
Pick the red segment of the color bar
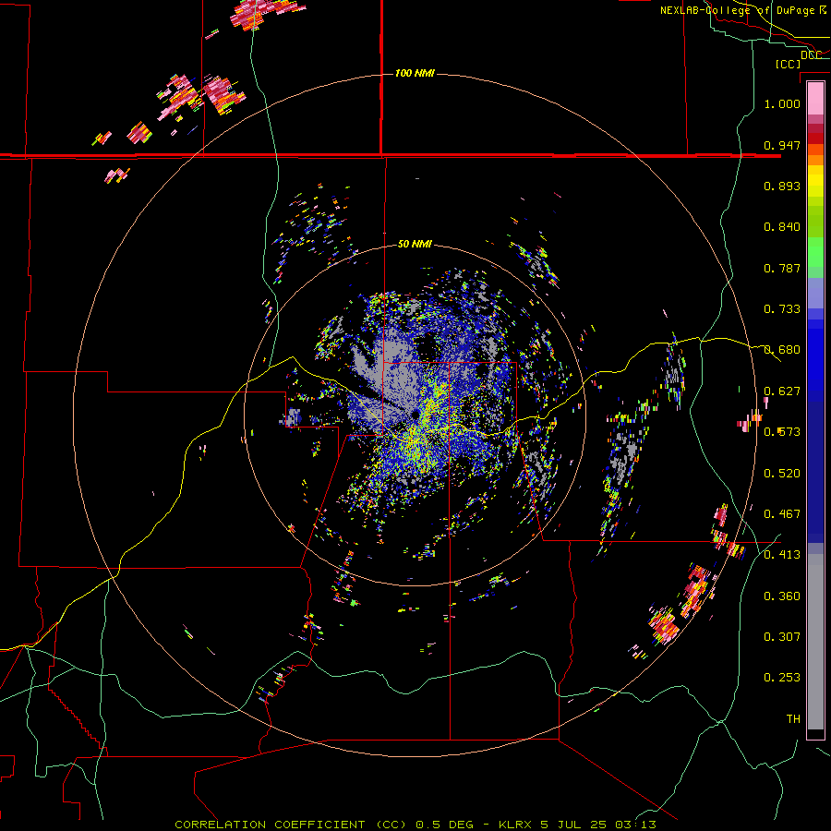click(x=815, y=138)
